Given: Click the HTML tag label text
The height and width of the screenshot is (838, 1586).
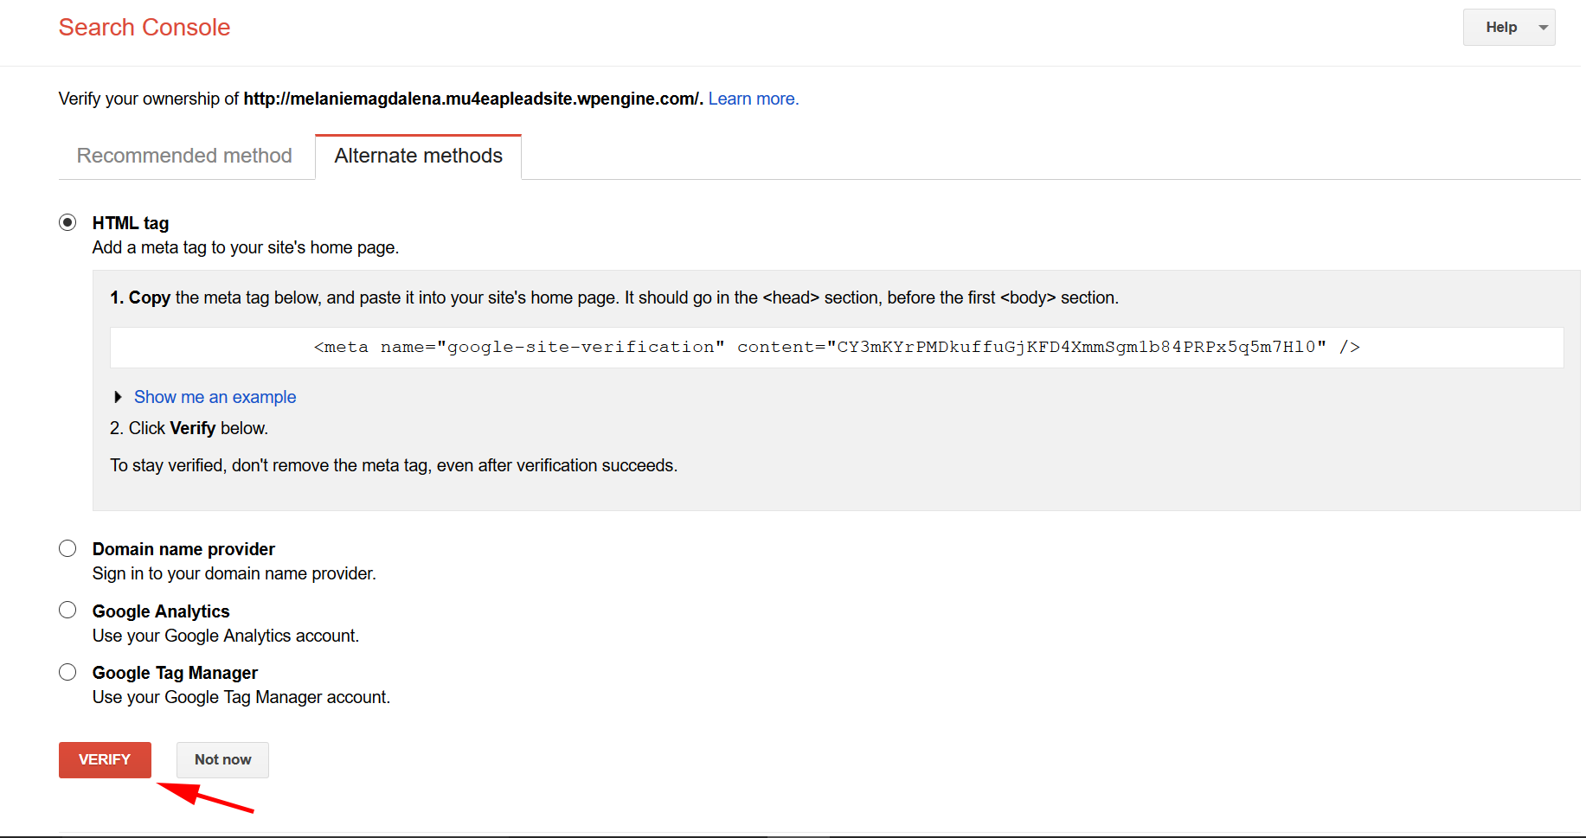Looking at the screenshot, I should 131,223.
